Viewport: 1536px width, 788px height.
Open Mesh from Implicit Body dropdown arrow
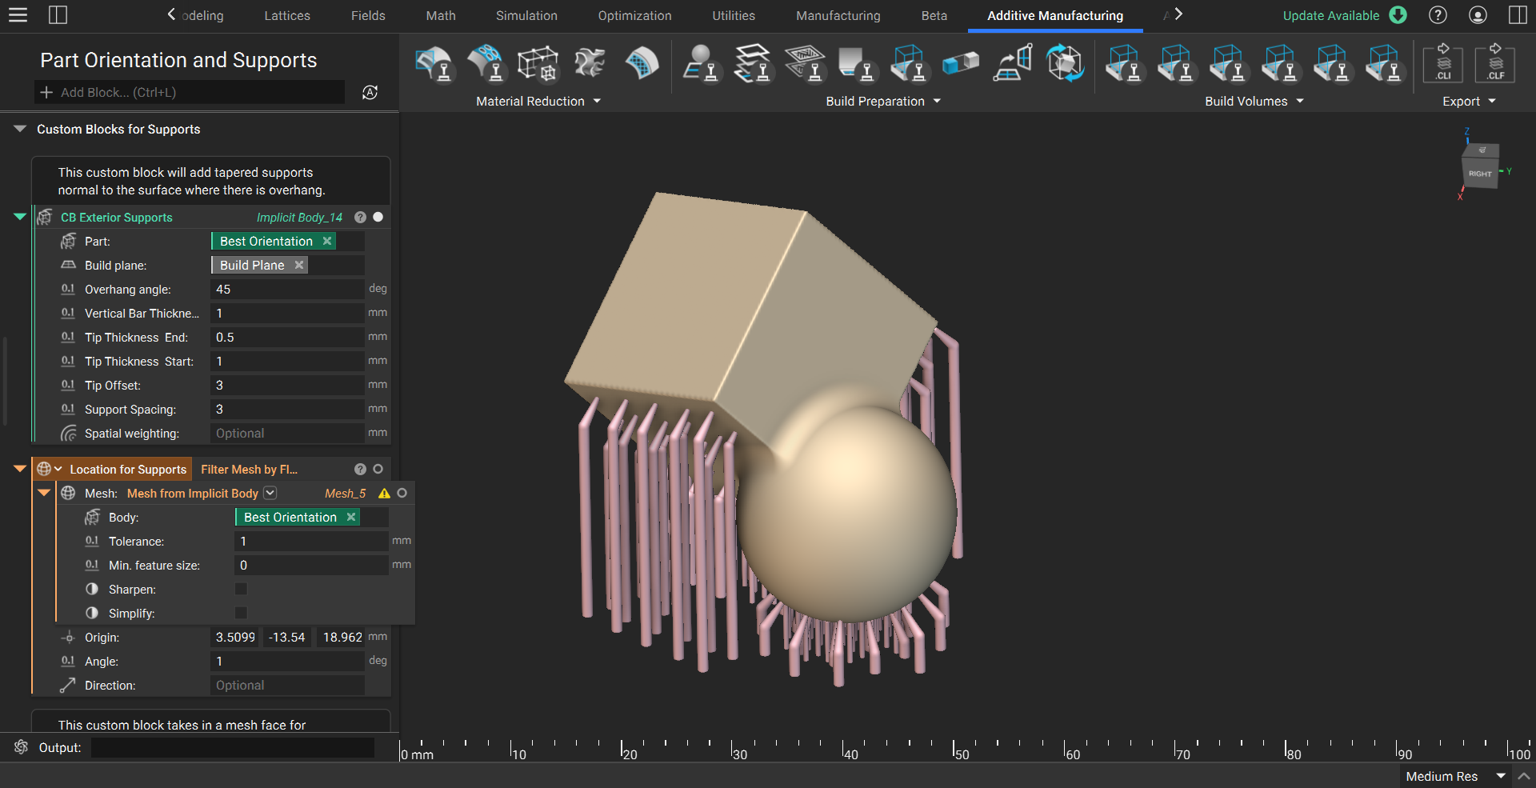pyautogui.click(x=270, y=493)
